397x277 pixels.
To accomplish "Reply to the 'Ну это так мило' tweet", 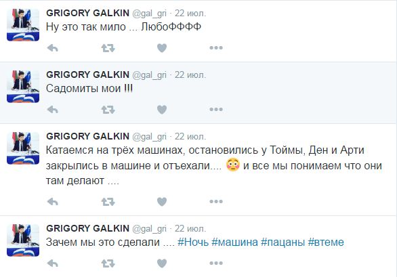I will click(53, 48).
